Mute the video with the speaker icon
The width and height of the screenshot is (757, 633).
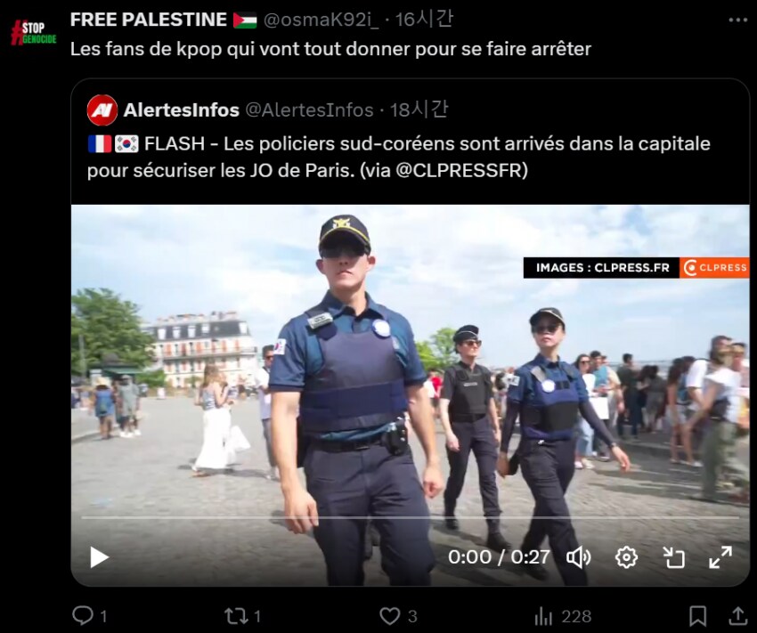pyautogui.click(x=578, y=557)
